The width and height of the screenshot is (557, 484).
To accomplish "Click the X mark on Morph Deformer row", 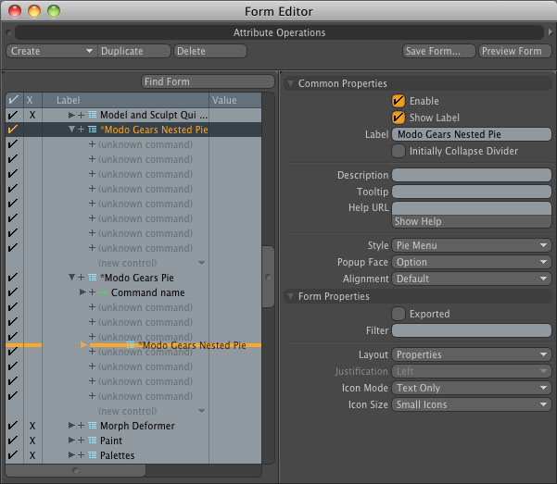I will tap(32, 426).
